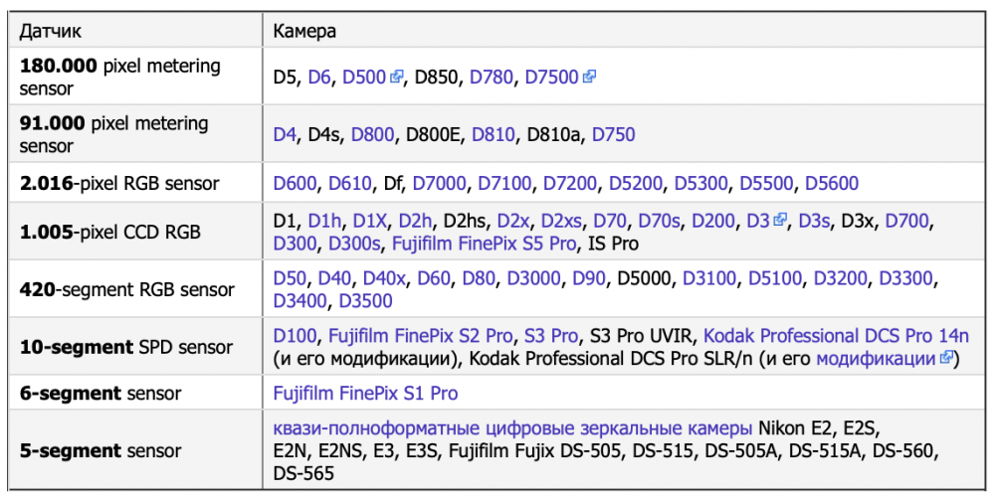Screen dimensions: 995x500
Task: Follow the D3500 link
Action: pyautogui.click(x=365, y=301)
